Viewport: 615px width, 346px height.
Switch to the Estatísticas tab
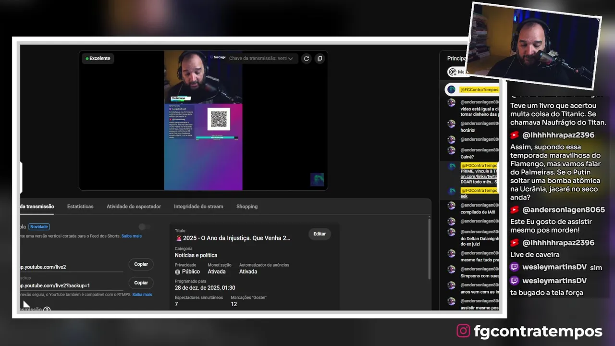click(80, 207)
